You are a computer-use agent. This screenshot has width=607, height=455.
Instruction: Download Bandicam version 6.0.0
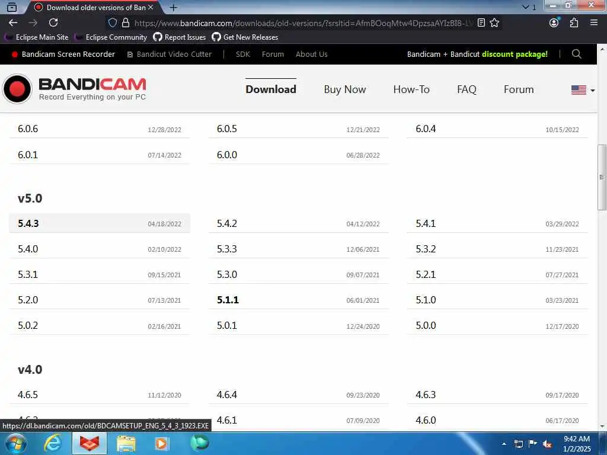click(299, 155)
